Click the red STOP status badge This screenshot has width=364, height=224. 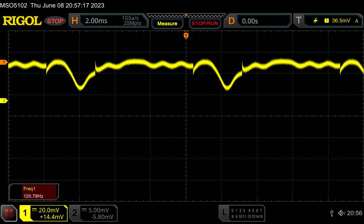(56, 21)
